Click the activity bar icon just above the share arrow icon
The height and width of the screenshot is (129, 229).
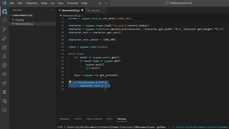click(5, 74)
